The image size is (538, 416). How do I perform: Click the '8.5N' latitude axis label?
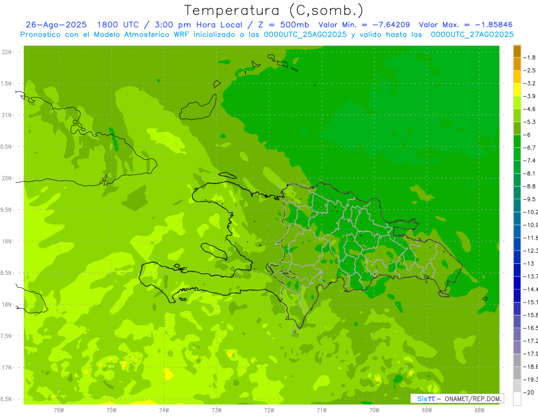click(6, 273)
